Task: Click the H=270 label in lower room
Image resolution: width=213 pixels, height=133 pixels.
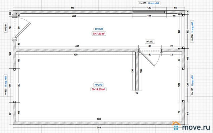Action: coord(99,85)
